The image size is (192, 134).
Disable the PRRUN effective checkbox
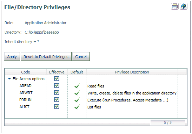pyautogui.click(x=57, y=100)
